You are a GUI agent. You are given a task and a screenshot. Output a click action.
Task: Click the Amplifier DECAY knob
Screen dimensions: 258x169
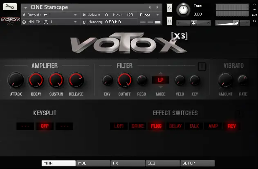[36, 80]
